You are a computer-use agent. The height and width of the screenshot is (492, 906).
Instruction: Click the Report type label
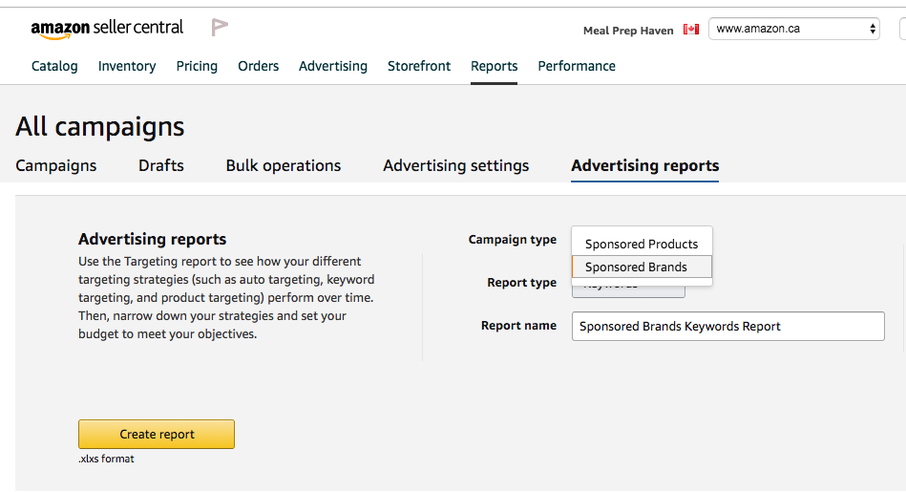522,282
